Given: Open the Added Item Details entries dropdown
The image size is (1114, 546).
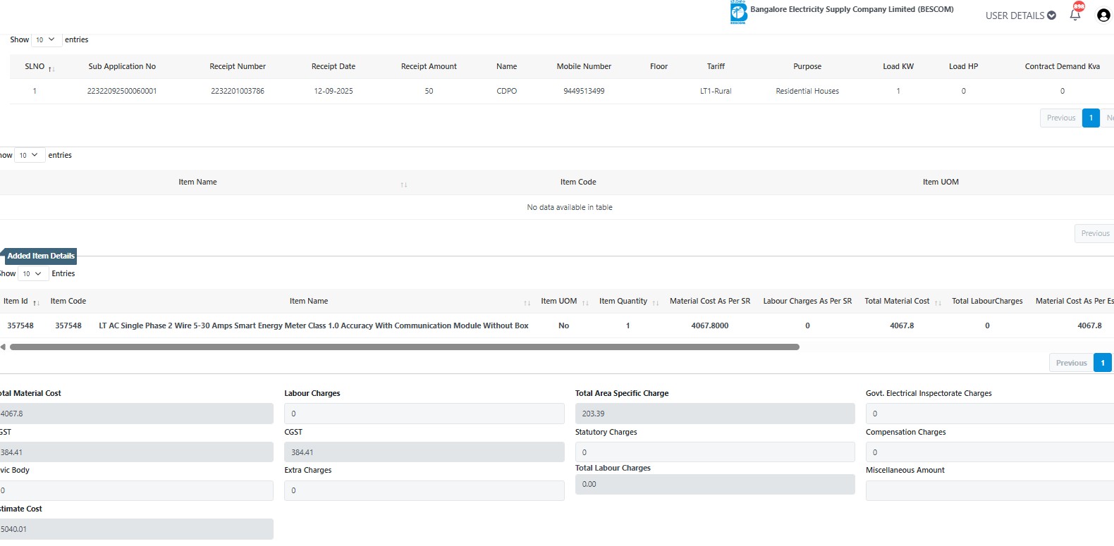Looking at the screenshot, I should (32, 274).
